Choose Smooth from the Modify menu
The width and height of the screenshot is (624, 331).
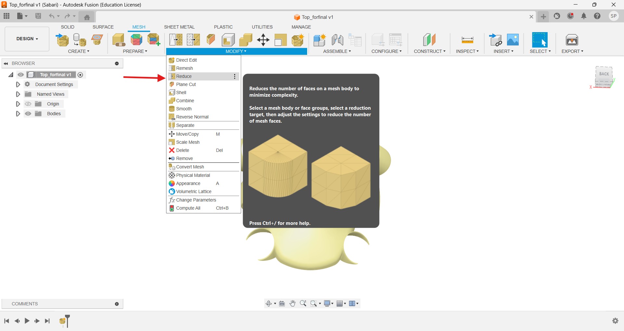pos(204,109)
